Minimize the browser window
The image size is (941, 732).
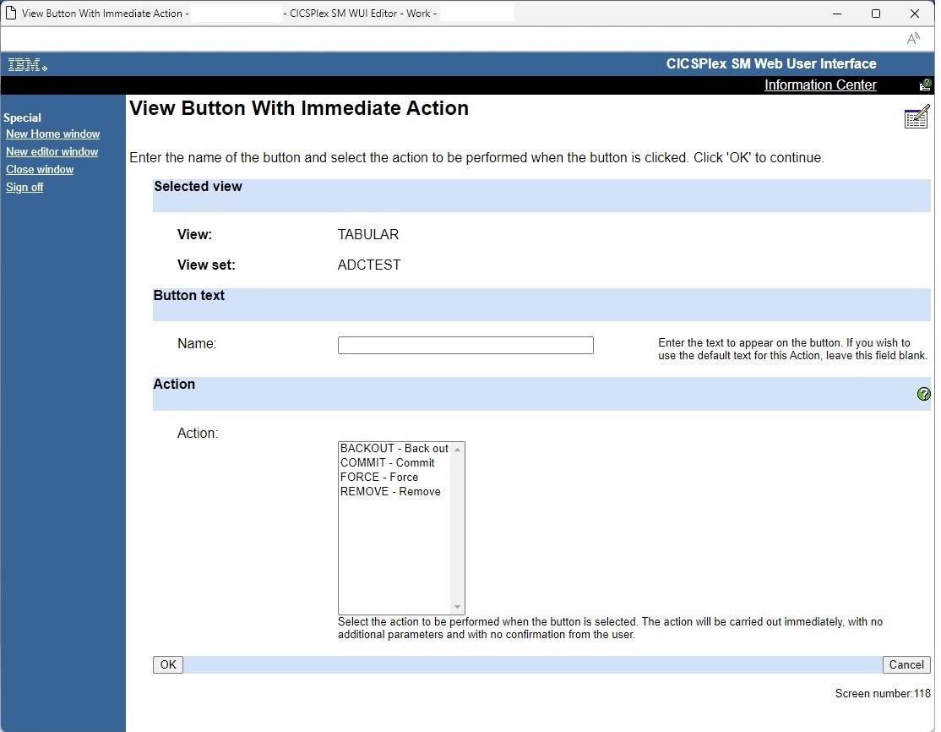[837, 14]
